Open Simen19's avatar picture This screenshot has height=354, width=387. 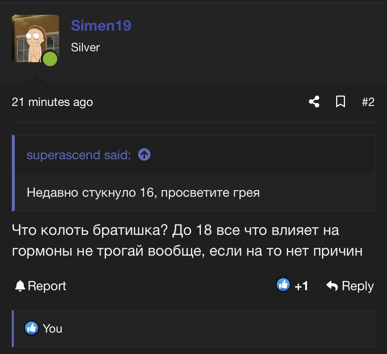(x=35, y=38)
